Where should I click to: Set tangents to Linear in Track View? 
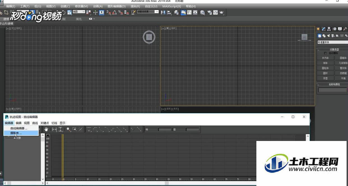coord(119,129)
